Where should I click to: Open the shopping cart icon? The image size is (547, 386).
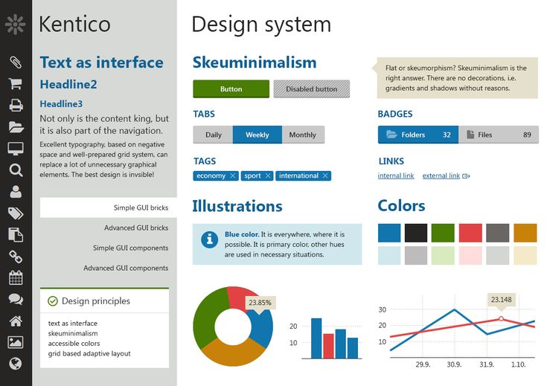pyautogui.click(x=16, y=83)
